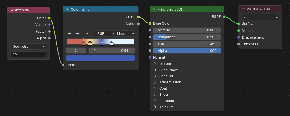The image size is (290, 116).
Task: Collapse the Attribute node header arrow
Action: [12, 10]
